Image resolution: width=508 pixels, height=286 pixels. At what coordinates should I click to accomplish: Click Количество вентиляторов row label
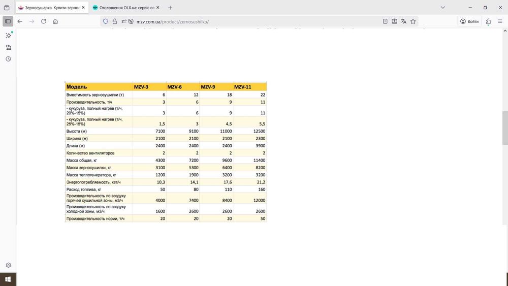(90, 153)
